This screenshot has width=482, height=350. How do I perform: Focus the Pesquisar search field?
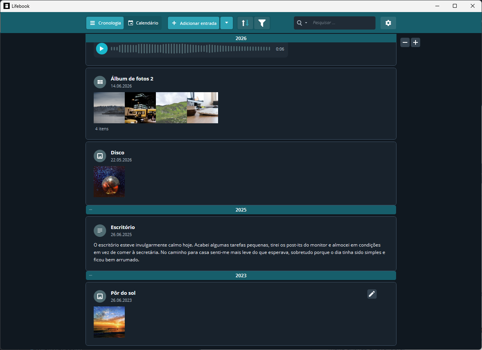(x=342, y=23)
